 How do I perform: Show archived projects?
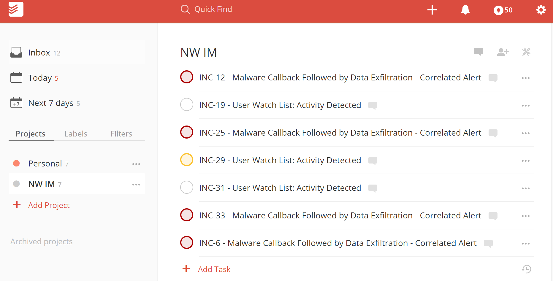[41, 241]
